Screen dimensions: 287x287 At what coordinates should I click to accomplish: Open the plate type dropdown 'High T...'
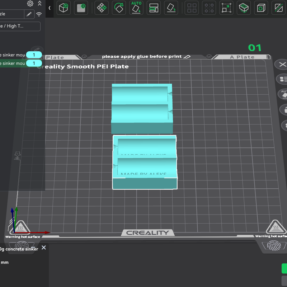(x=19, y=26)
